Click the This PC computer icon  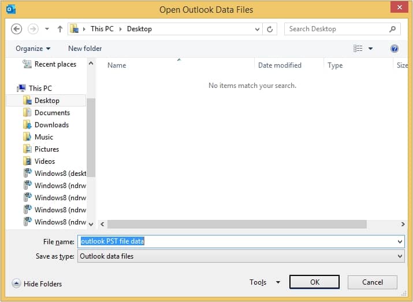coord(21,88)
